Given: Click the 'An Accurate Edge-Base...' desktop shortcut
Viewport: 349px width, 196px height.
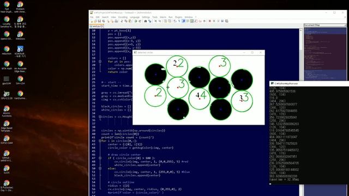Looking at the screenshot, I should pos(20,66).
